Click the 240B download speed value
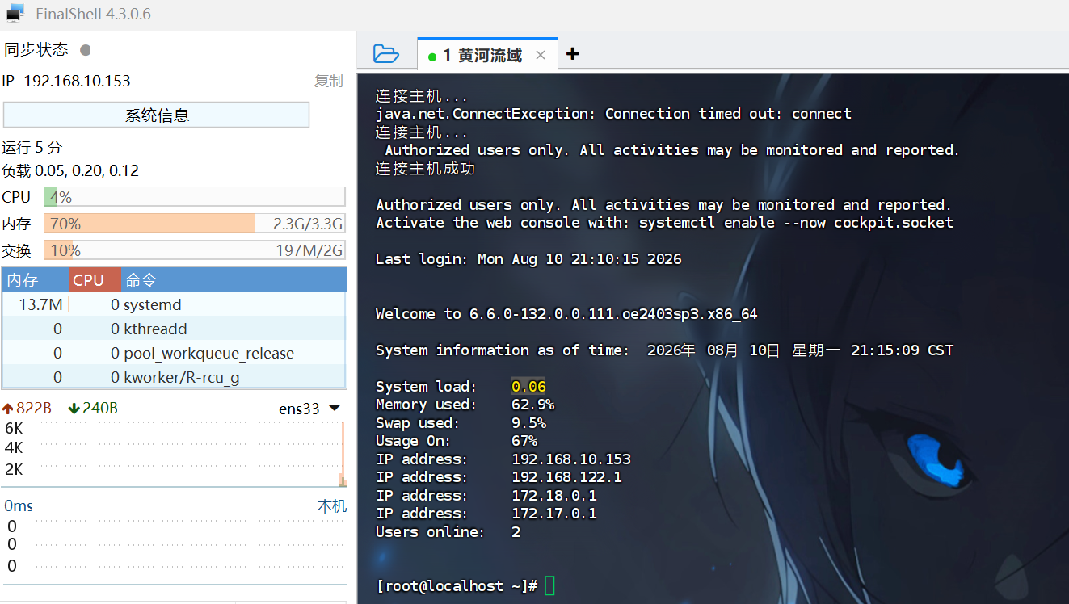Screen dimensions: 1069x604 (100, 409)
